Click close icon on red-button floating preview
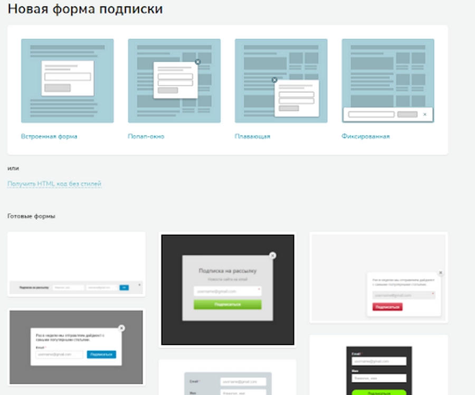 pyautogui.click(x=441, y=273)
